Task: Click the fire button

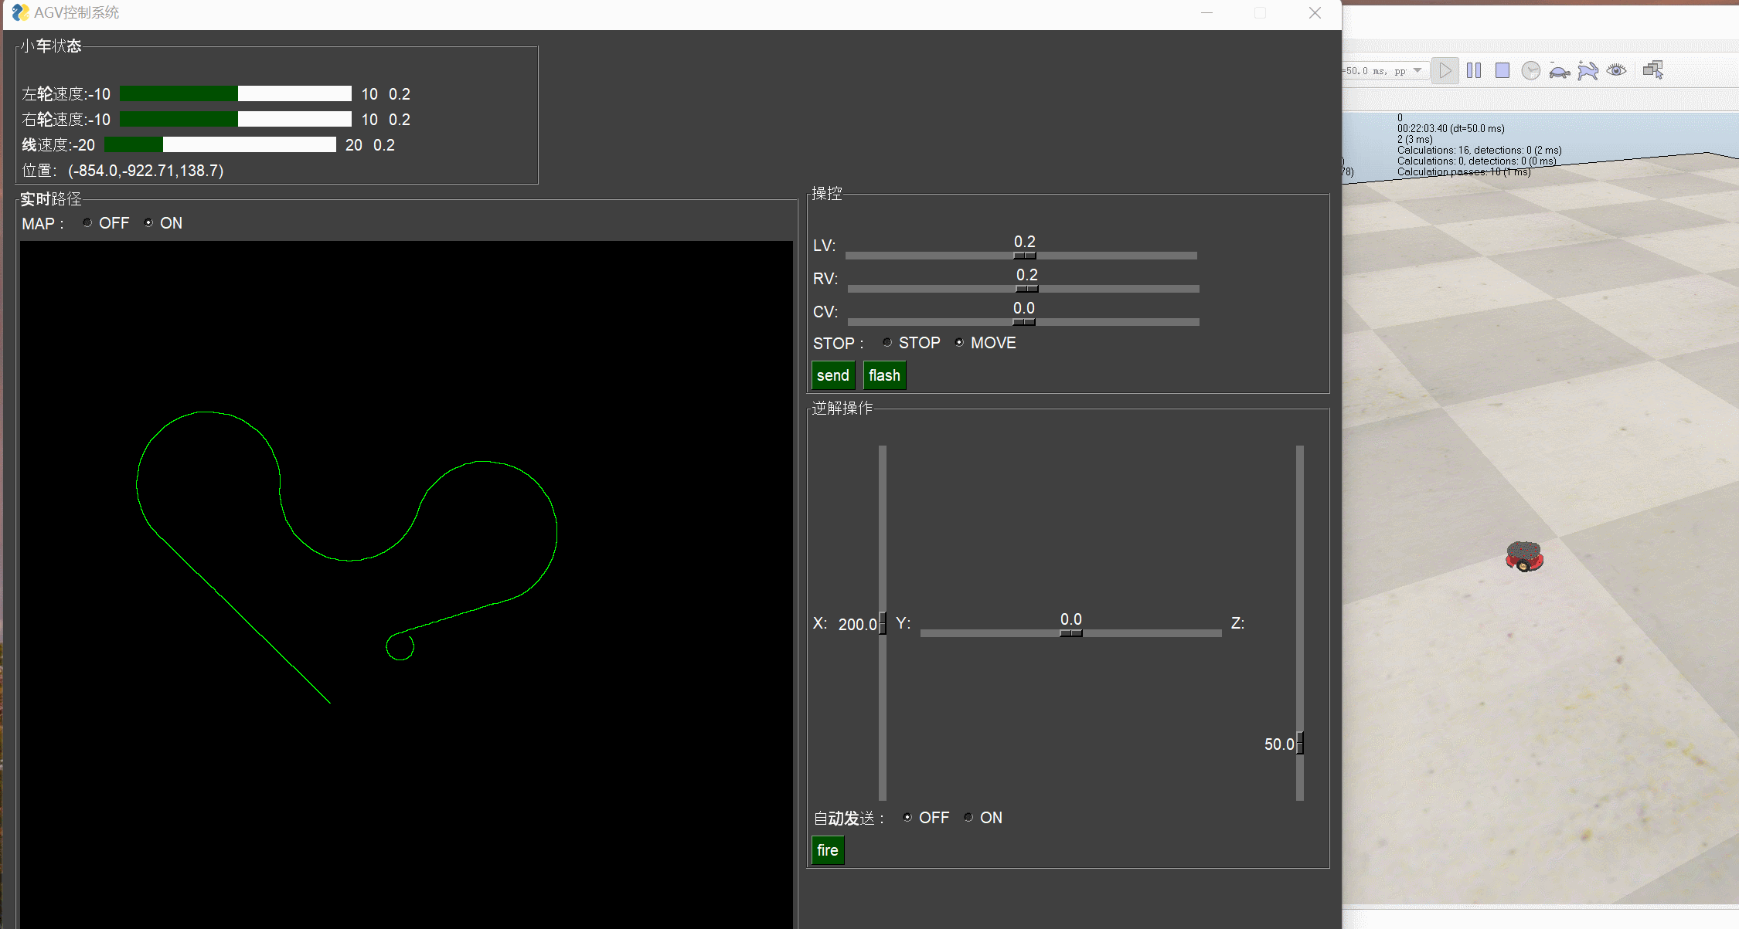Action: 827,850
